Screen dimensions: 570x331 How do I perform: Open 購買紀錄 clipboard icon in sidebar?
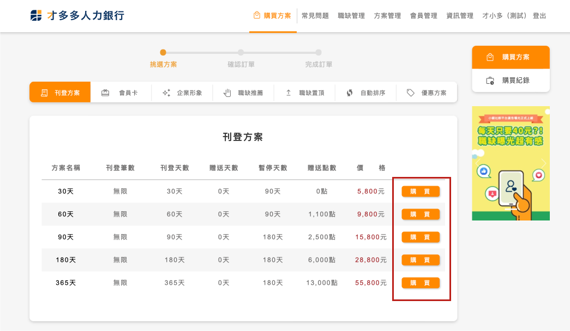490,81
